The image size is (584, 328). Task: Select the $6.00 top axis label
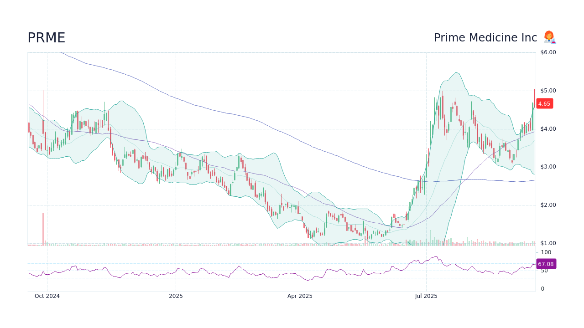click(547, 52)
